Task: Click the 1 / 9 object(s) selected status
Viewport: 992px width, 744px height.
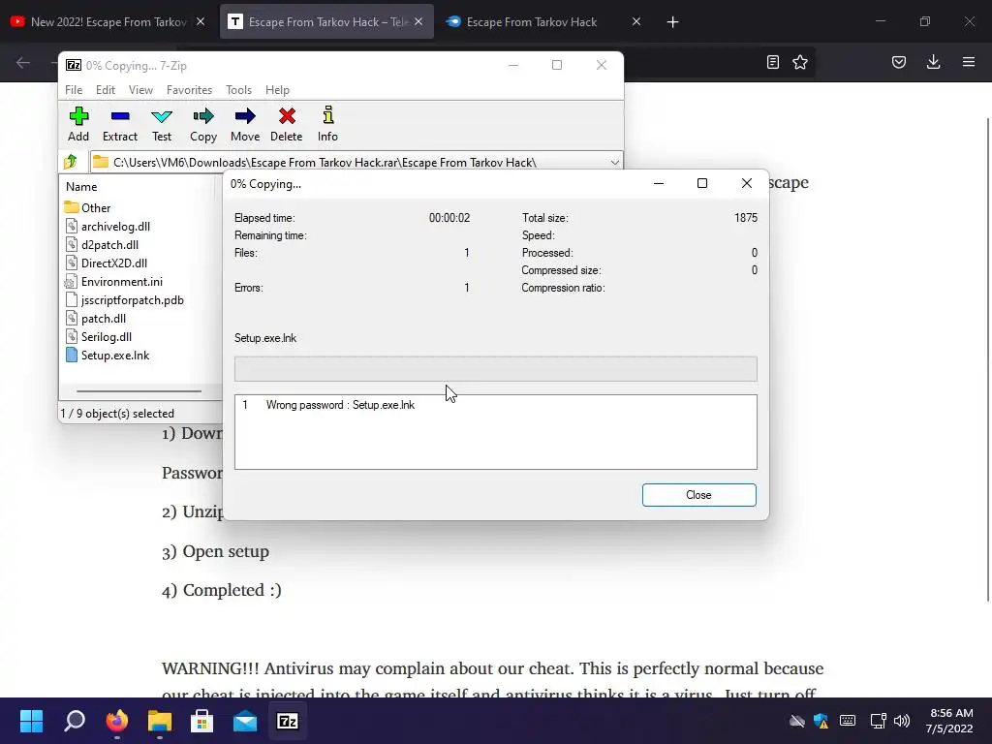Action: pos(117,413)
